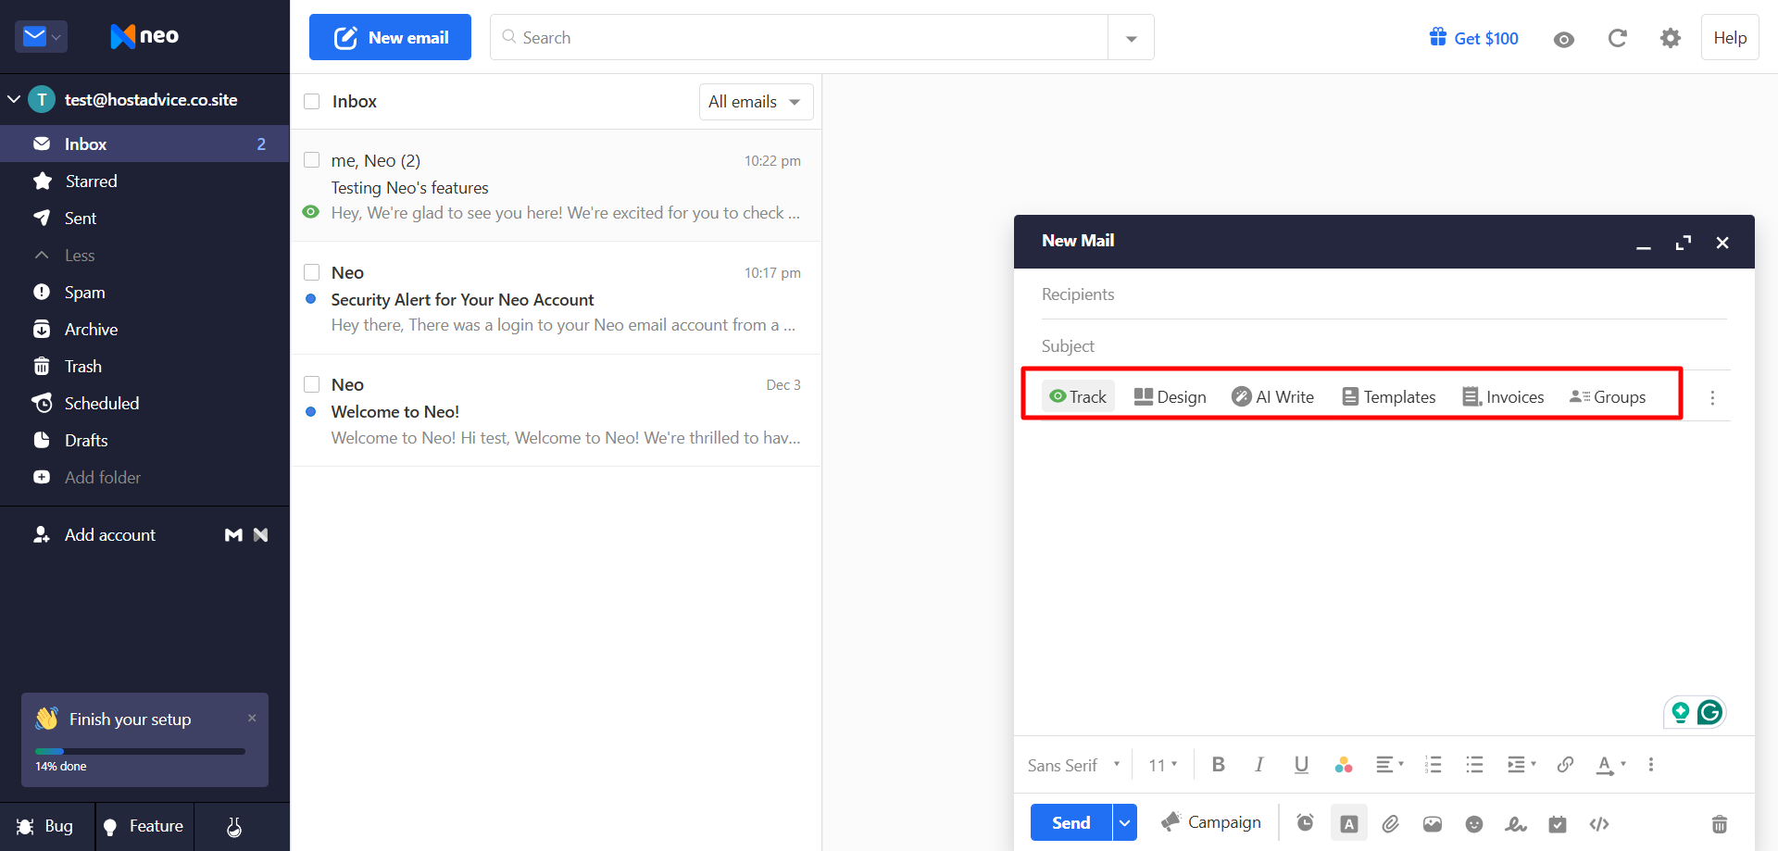1778x851 pixels.
Task: Open the indent options dropdown
Action: (1521, 764)
